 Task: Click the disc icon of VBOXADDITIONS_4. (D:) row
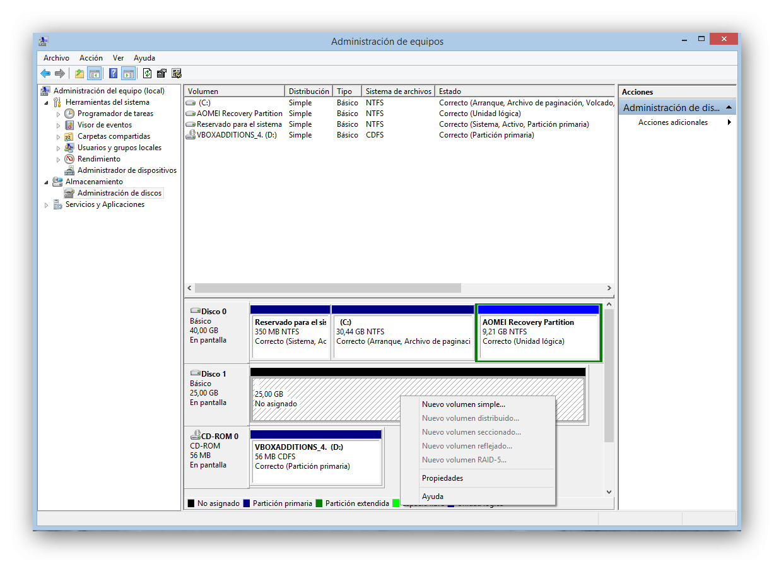(x=191, y=135)
